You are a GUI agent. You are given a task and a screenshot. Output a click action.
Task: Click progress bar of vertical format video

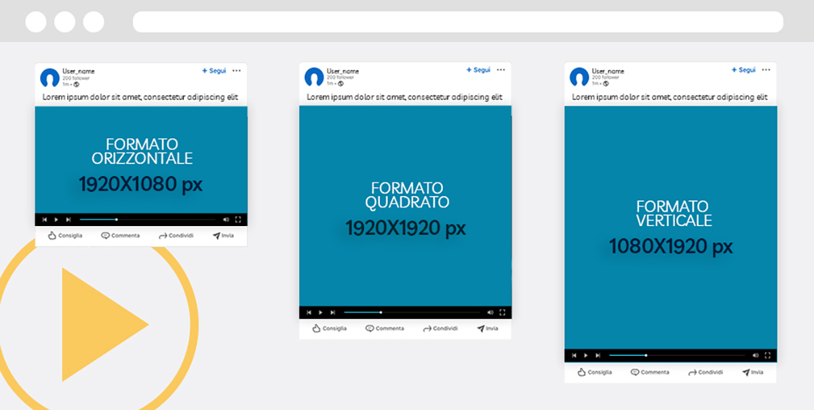[x=677, y=355]
